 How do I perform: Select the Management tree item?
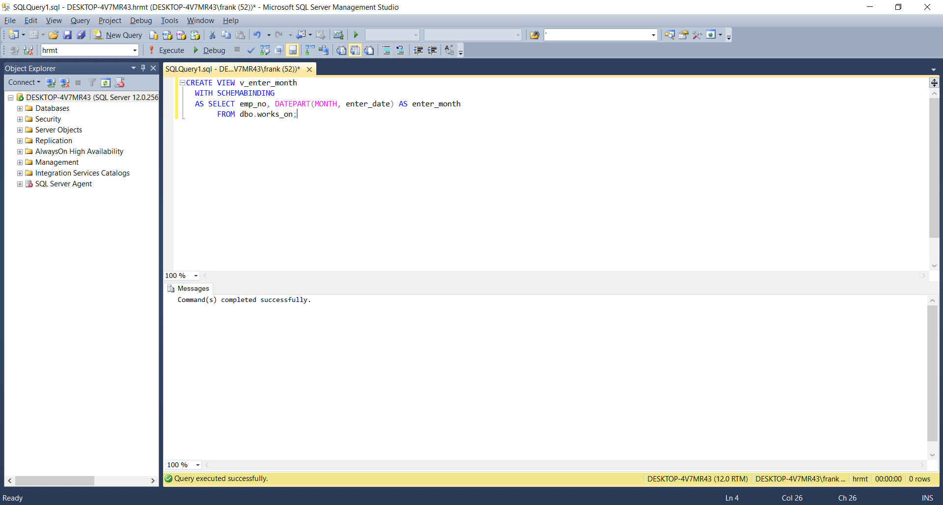pos(57,162)
